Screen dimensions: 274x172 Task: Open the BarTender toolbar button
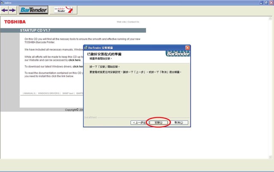(33, 10)
